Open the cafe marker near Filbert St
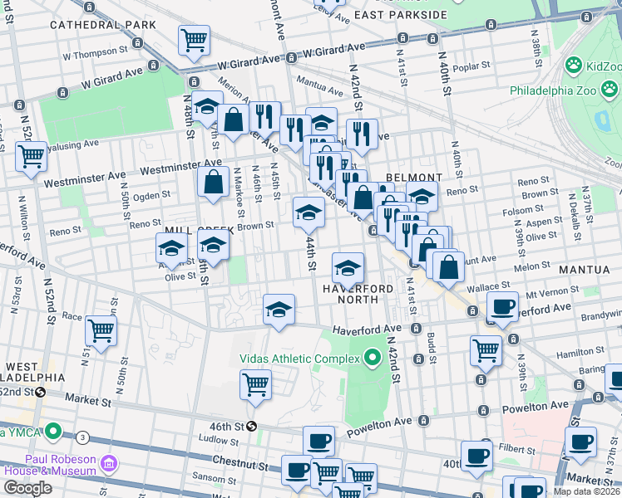 [x=476, y=460]
